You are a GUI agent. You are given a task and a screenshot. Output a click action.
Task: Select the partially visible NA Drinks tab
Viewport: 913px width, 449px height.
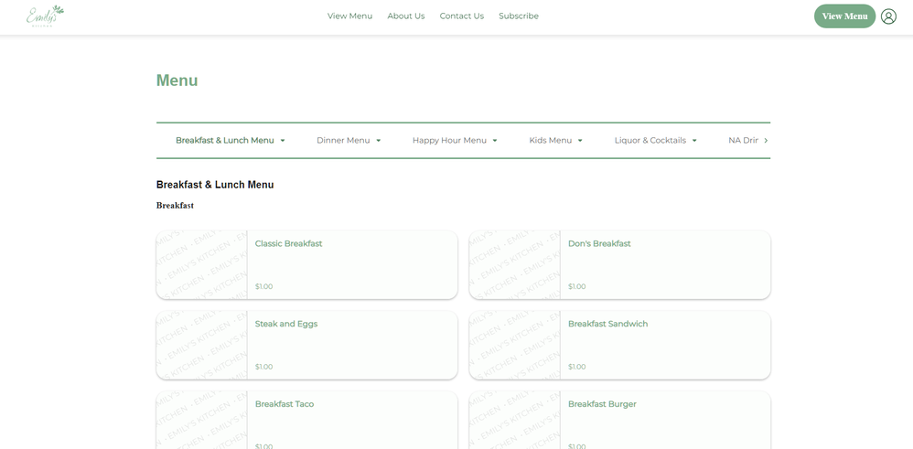pyautogui.click(x=743, y=141)
